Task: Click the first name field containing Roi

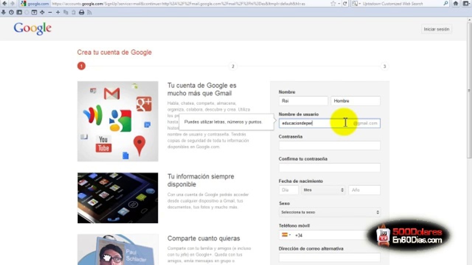Action: tap(303, 101)
